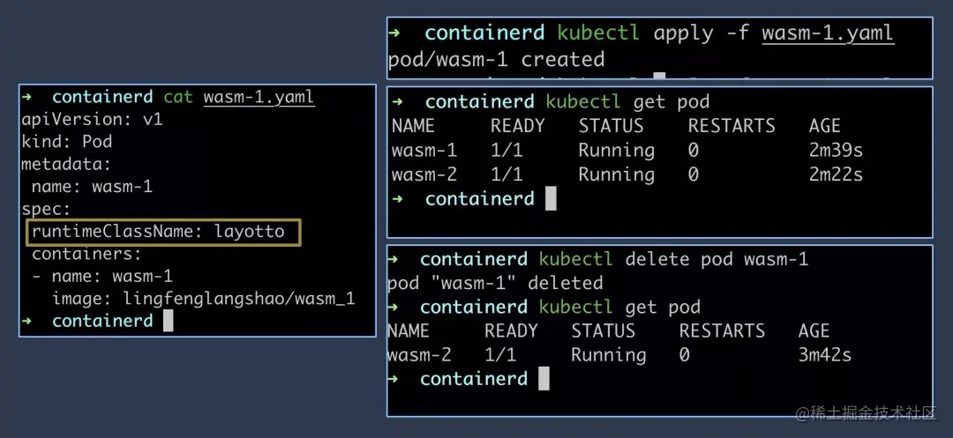This screenshot has height=438, width=953.
Task: Click RESTARTS header in the middle terminal table
Action: (732, 125)
